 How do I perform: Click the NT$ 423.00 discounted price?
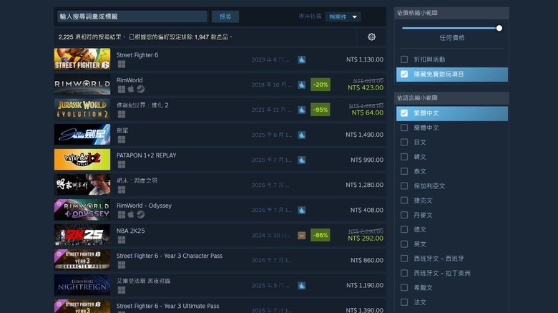366,87
